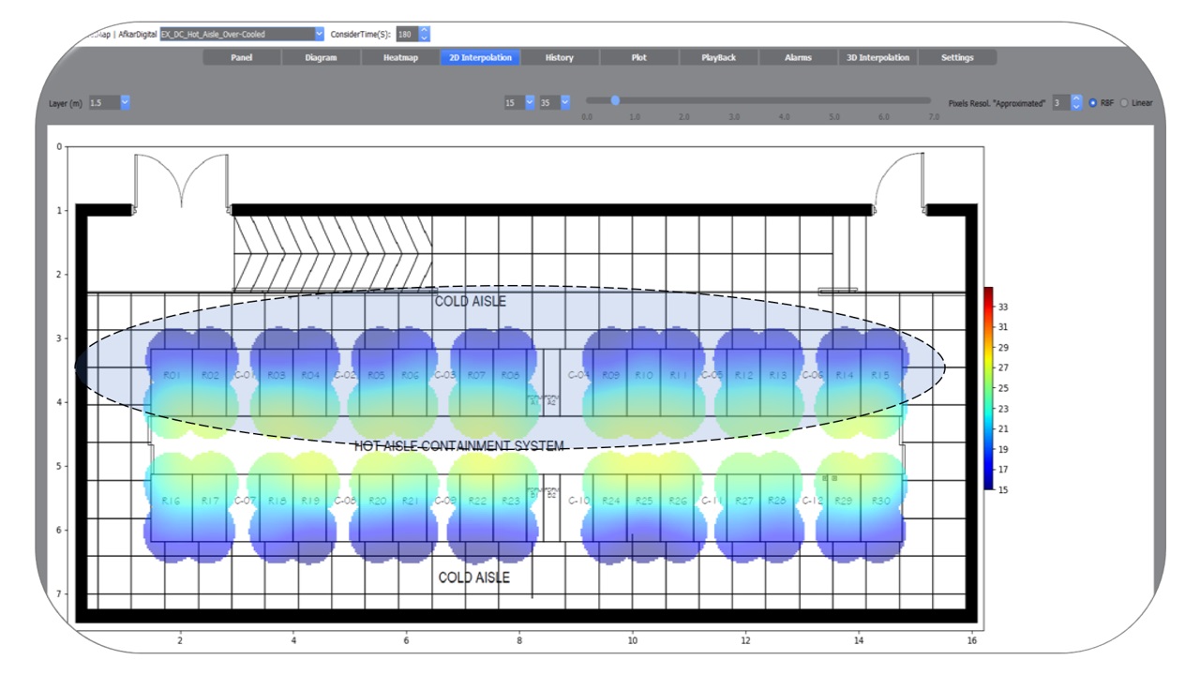The height and width of the screenshot is (675, 1200).
Task: Switch to the PlayBack tab
Action: pyautogui.click(x=719, y=57)
